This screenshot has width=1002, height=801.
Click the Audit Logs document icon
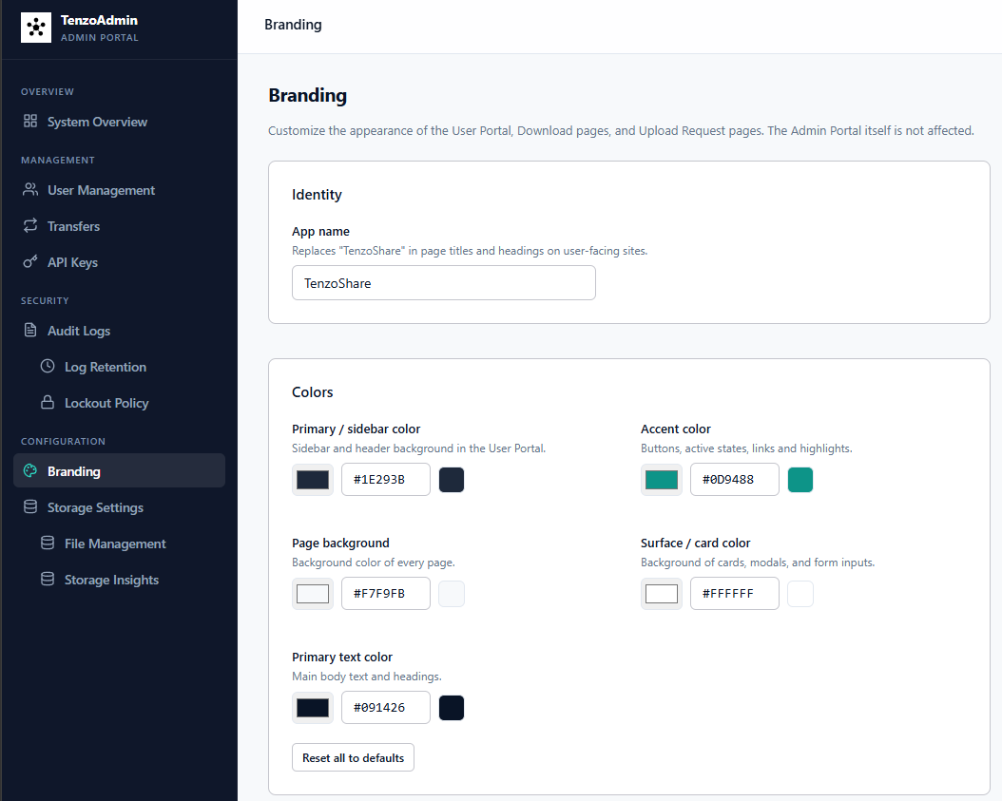coord(30,330)
